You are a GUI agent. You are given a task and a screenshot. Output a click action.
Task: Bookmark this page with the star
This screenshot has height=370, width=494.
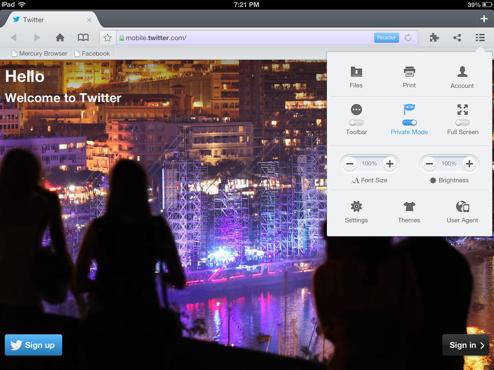108,38
